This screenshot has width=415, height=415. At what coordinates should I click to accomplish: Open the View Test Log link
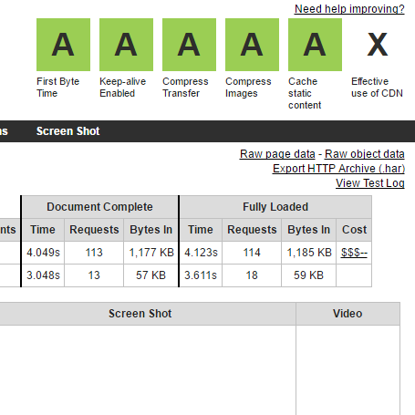point(370,183)
